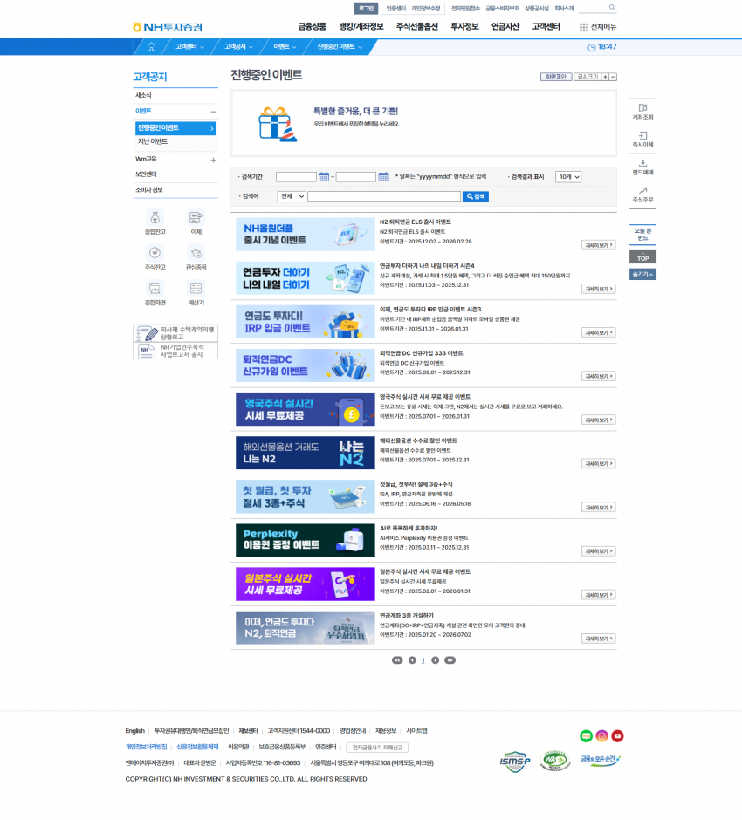Click 자세히보기 for N2 퇴직연금 ELS event
This screenshot has height=820, width=742.
pyautogui.click(x=598, y=245)
